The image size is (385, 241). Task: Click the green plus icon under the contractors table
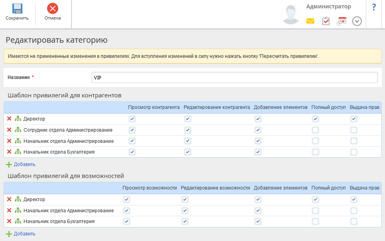(x=8, y=164)
